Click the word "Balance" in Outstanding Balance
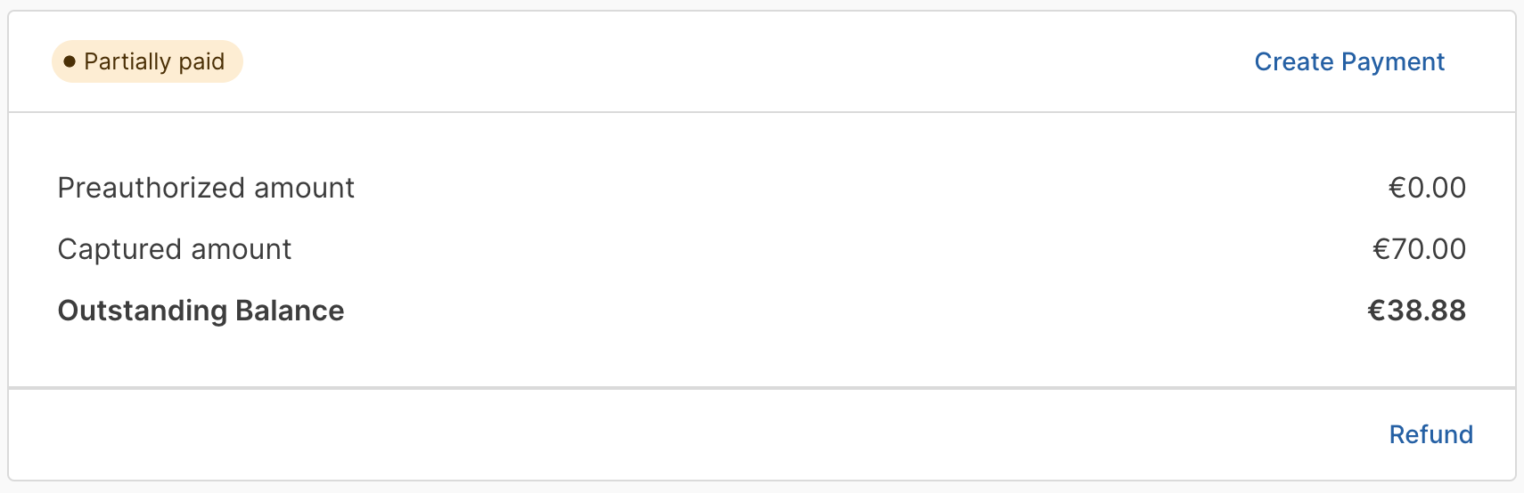Viewport: 1524px width, 493px height. pyautogui.click(x=290, y=311)
